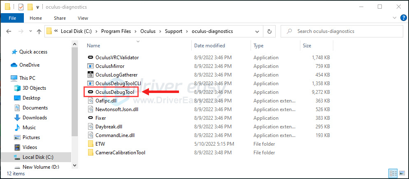The image size is (409, 179).
Task: Click the Support breadcrumb in the path
Action: 173,31
